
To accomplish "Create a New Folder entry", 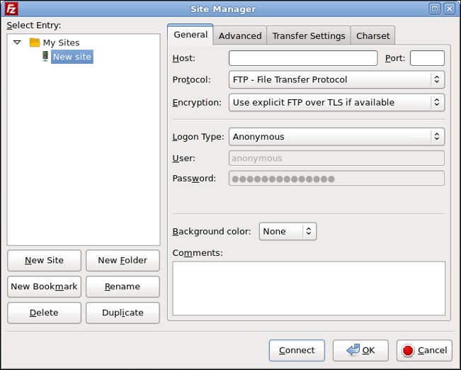I will [x=123, y=261].
